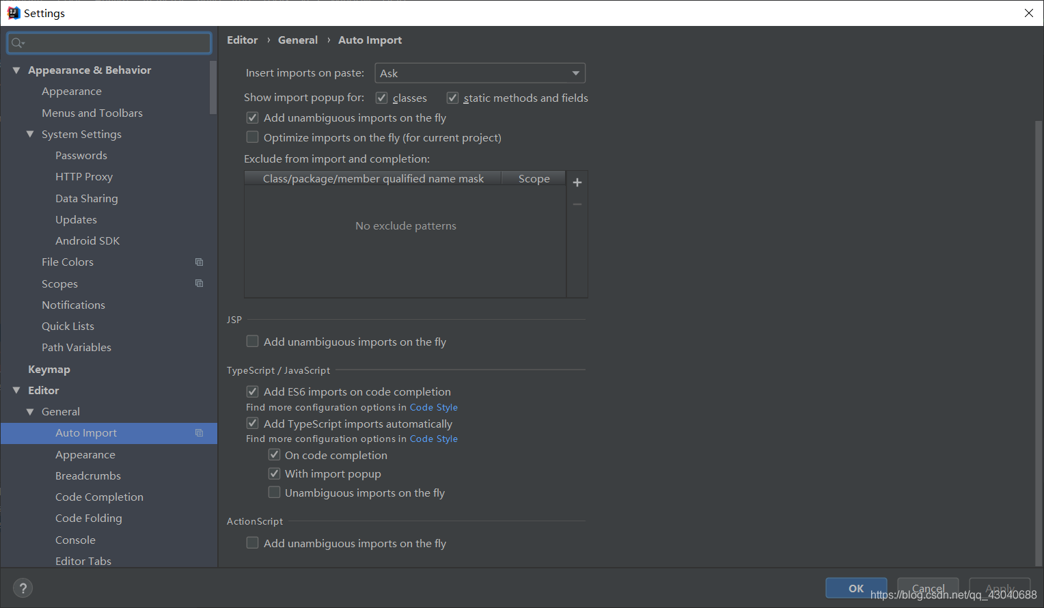Open Menus and Toolbars settings
Image resolution: width=1044 pixels, height=608 pixels.
tap(92, 113)
